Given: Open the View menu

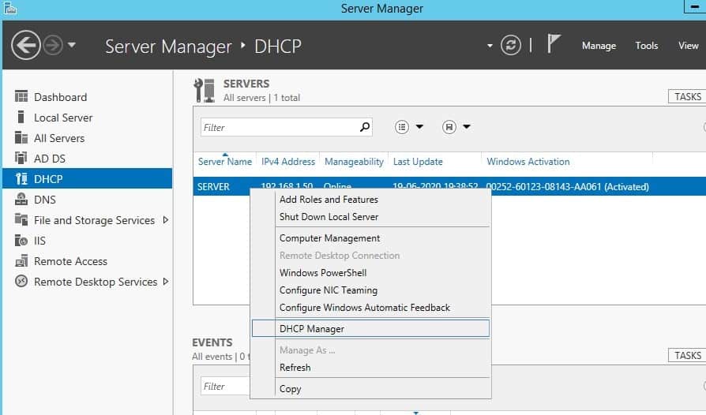Looking at the screenshot, I should [689, 46].
